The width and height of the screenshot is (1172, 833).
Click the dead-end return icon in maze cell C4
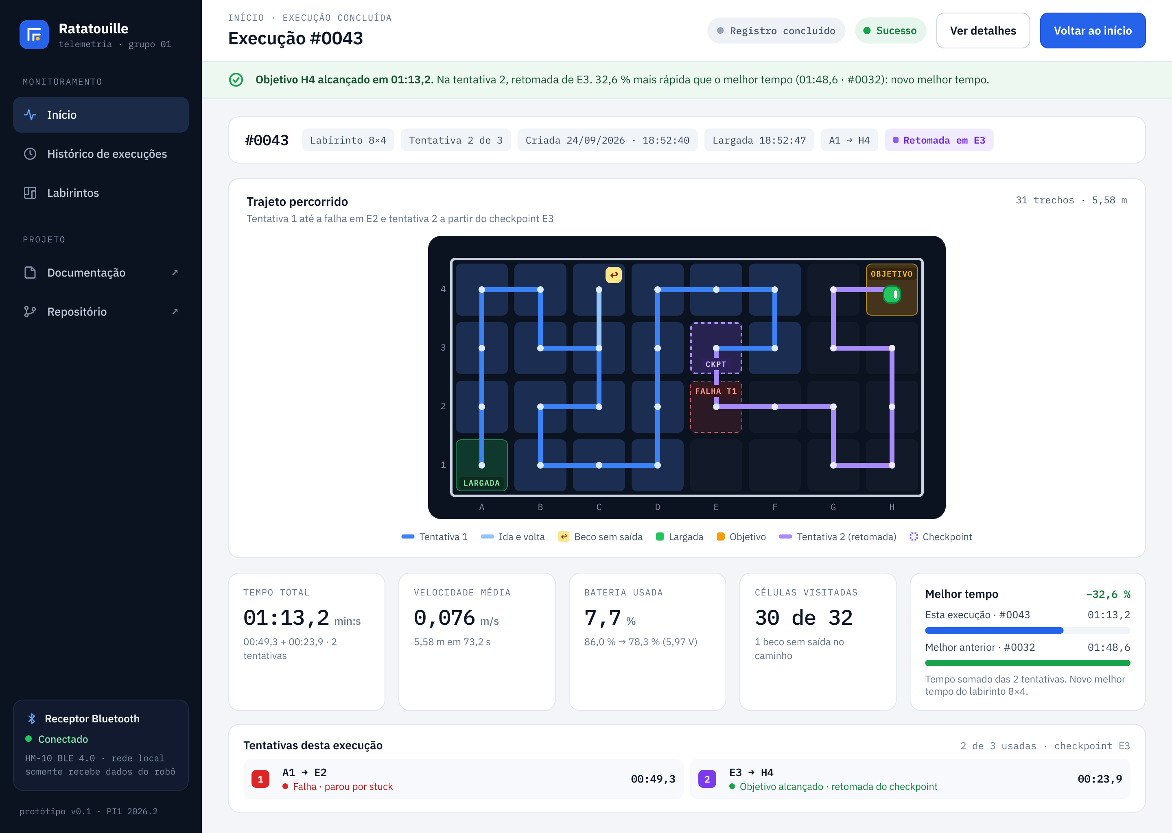[614, 275]
